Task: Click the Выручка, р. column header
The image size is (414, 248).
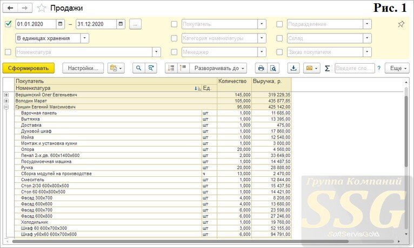Action: pos(272,85)
